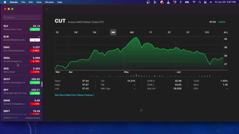Click the Avg Vol value 29.92K
Image resolution: width=239 pixels, height=134 pixels.
pyautogui.click(x=177, y=89)
